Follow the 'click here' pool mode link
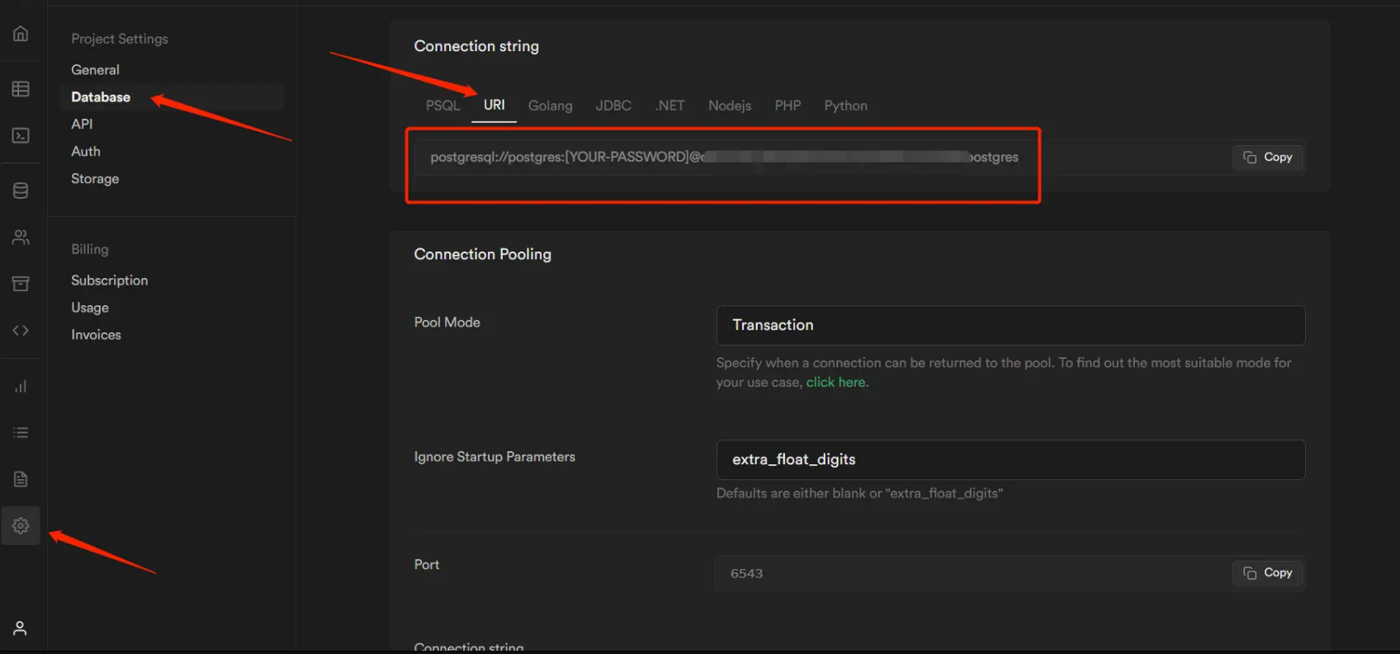This screenshot has width=1400, height=654. [x=836, y=383]
